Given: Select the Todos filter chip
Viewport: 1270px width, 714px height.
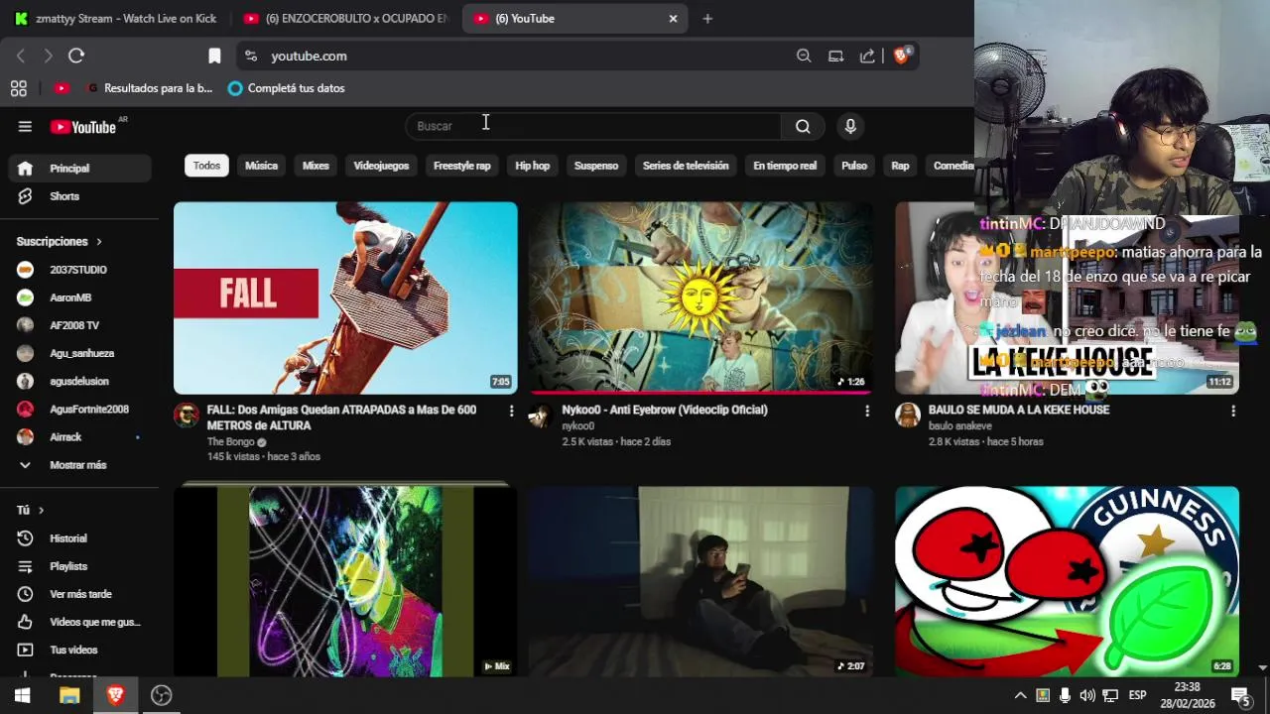Looking at the screenshot, I should click(206, 166).
